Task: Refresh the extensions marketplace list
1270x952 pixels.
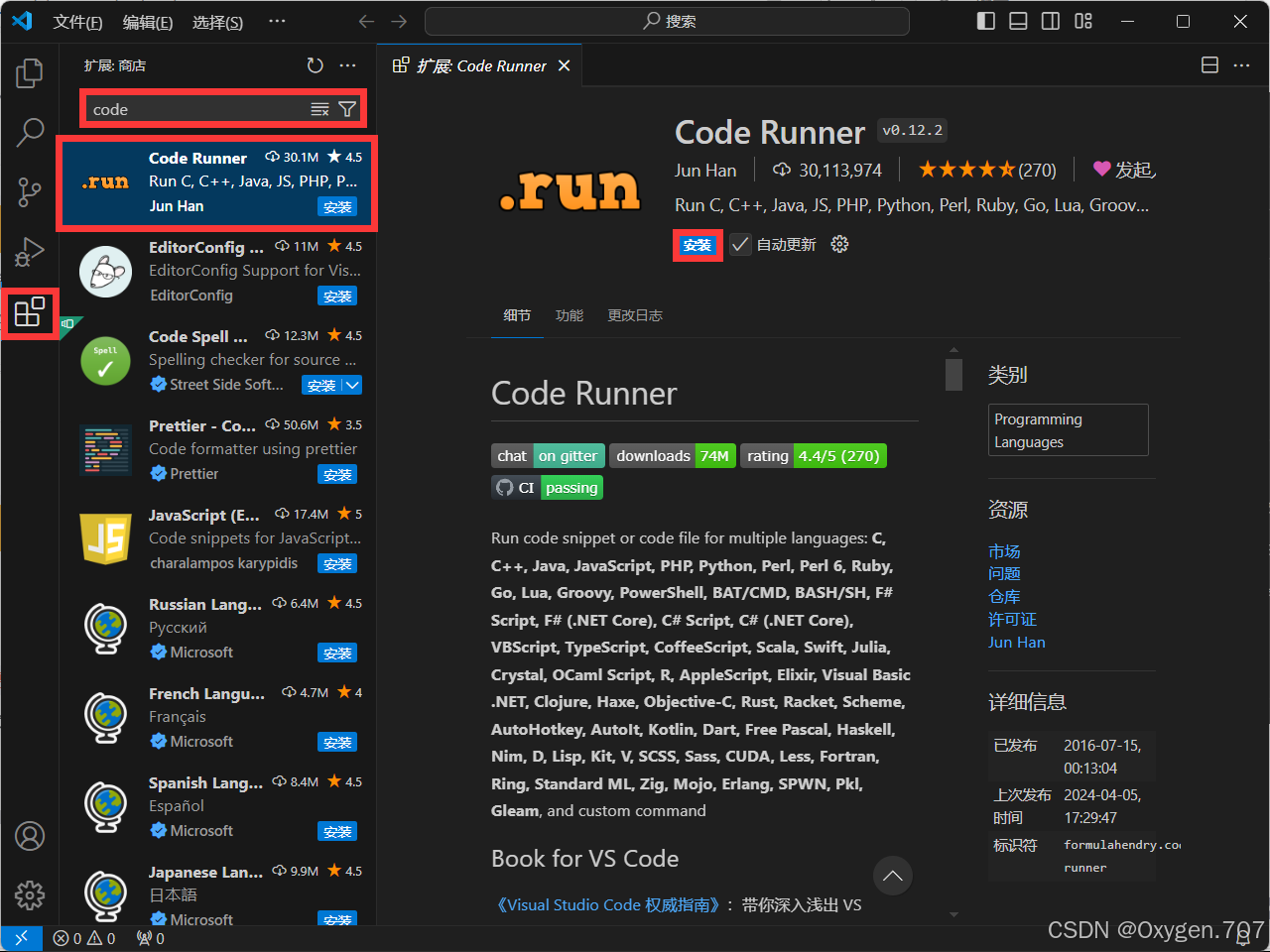Action: [x=315, y=65]
